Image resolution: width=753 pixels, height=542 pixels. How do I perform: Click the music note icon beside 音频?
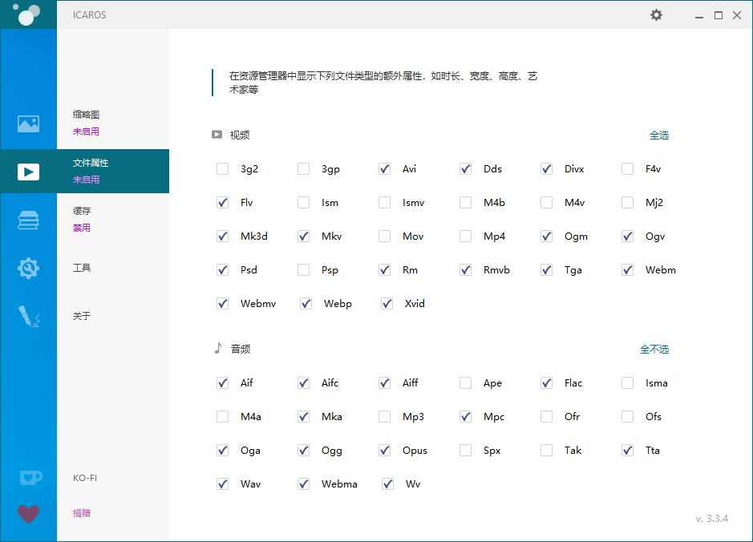click(219, 348)
